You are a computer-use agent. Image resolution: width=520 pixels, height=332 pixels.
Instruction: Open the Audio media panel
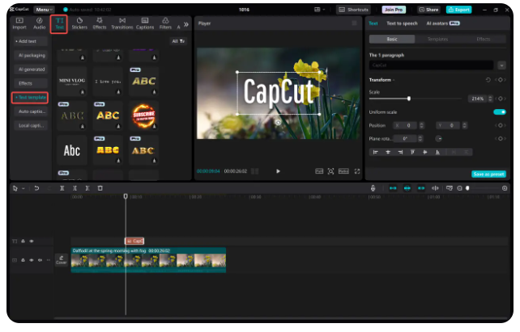point(38,24)
